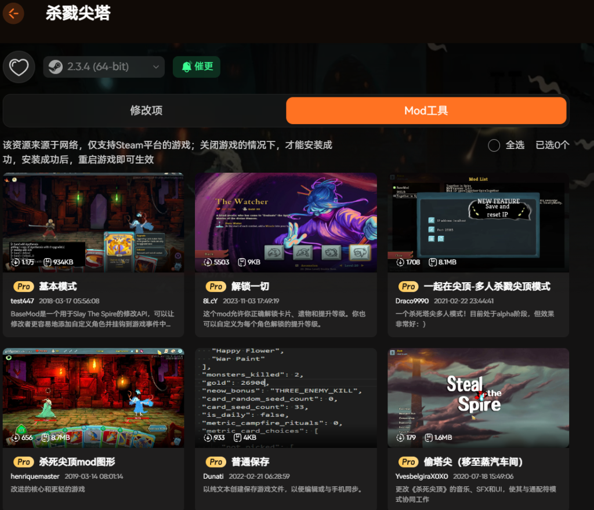Image resolution: width=594 pixels, height=510 pixels.
Task: Expand the version dropdown chevron arrow
Action: [x=155, y=67]
